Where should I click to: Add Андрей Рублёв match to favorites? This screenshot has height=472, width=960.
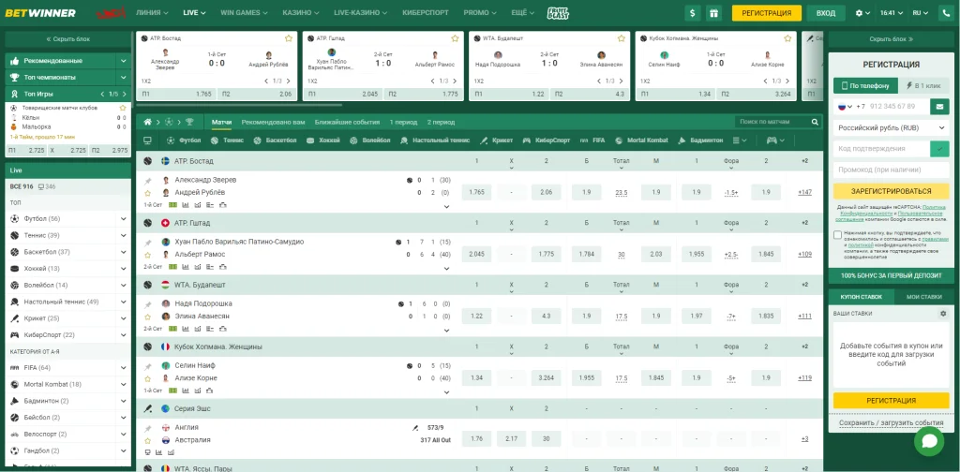(147, 193)
